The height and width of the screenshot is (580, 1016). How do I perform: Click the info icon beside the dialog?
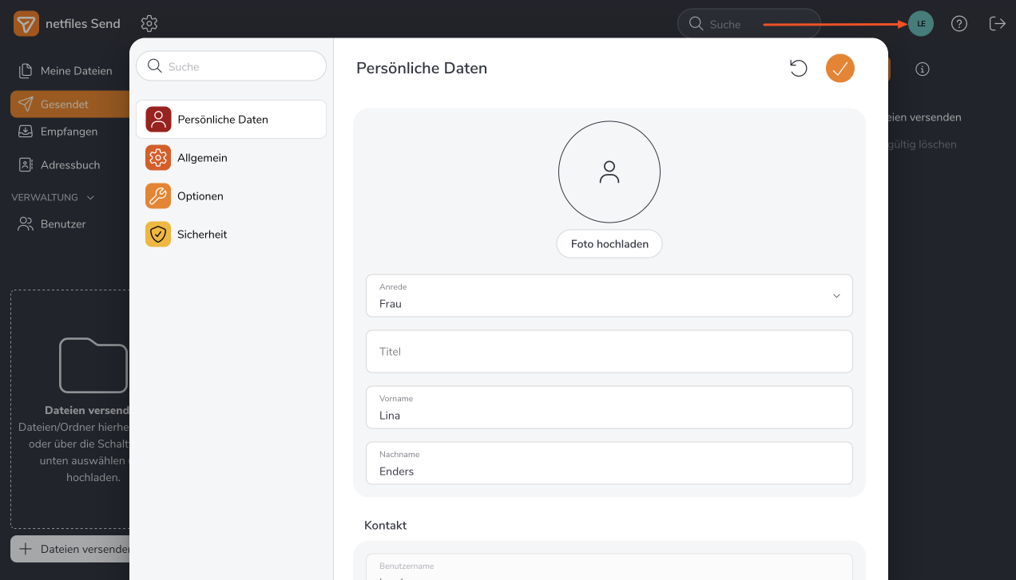(x=923, y=69)
